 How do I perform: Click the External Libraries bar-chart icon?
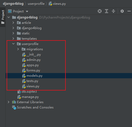pos(14,102)
